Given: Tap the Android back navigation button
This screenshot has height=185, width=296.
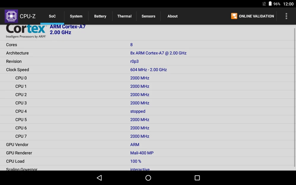Looking at the screenshot, I should click(x=99, y=178).
